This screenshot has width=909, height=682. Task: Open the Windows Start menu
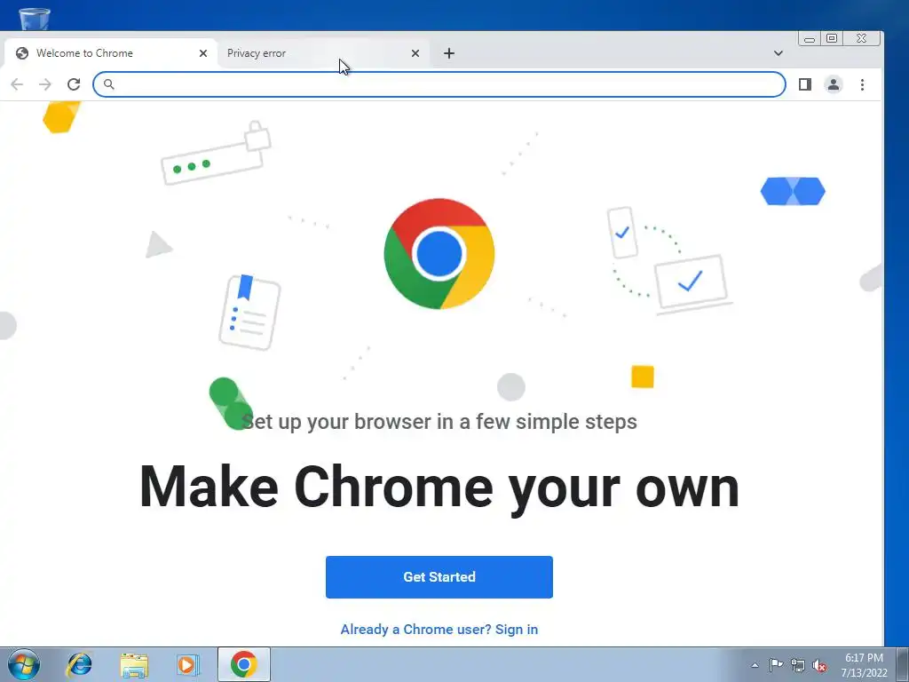[x=23, y=664]
